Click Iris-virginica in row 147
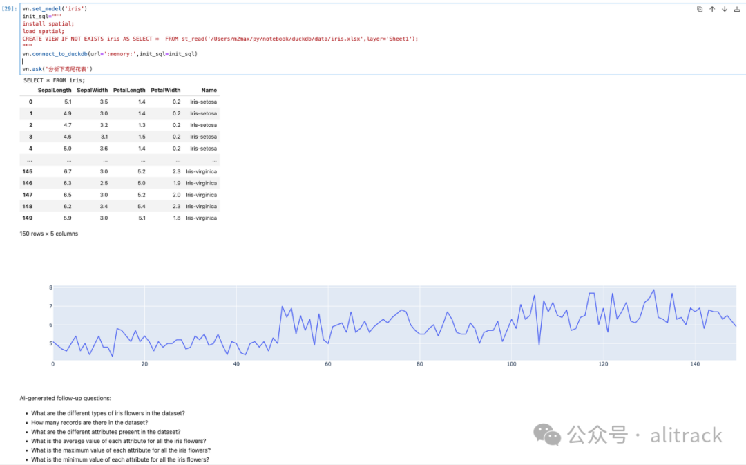The image size is (746, 465). [201, 195]
